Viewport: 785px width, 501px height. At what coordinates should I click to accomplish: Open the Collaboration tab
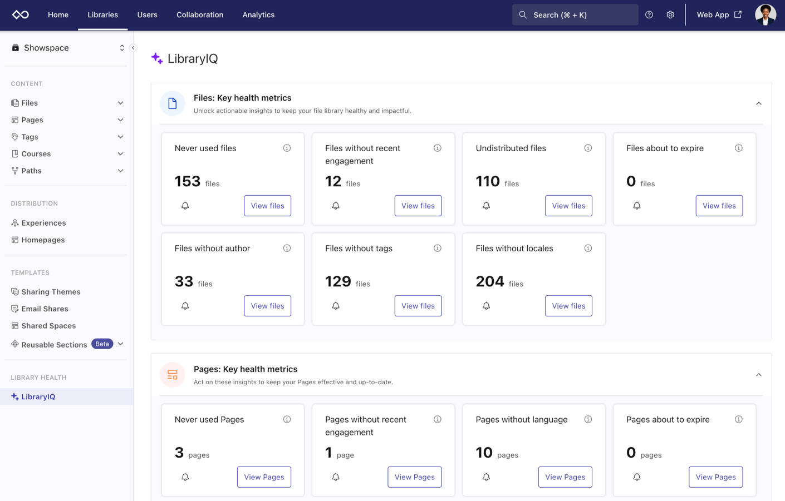coord(200,15)
